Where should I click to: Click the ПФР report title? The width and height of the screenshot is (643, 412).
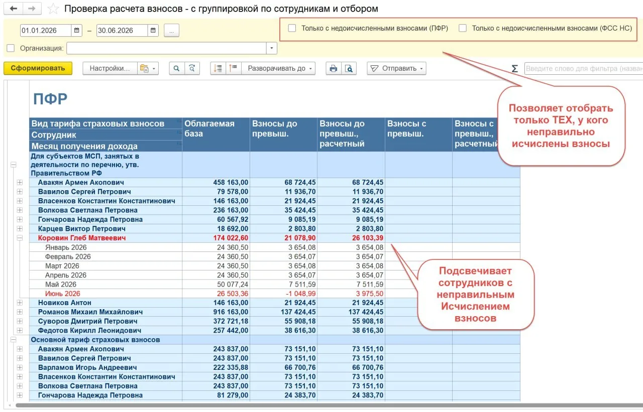(x=50, y=99)
